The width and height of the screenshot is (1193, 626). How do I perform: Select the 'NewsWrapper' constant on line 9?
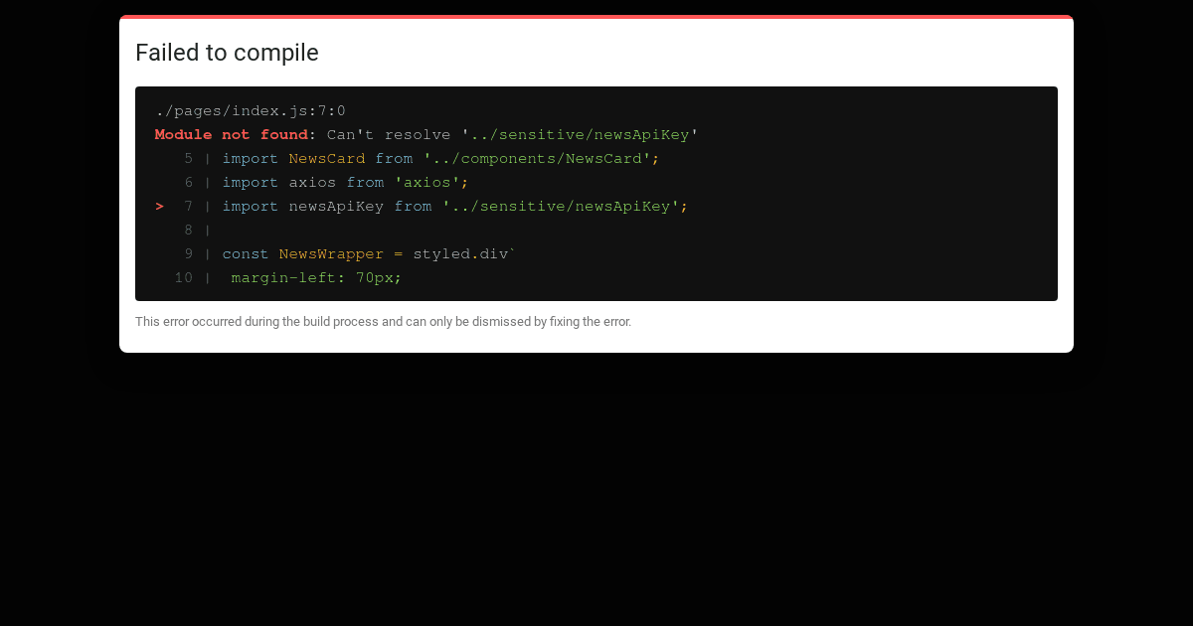[x=331, y=253]
